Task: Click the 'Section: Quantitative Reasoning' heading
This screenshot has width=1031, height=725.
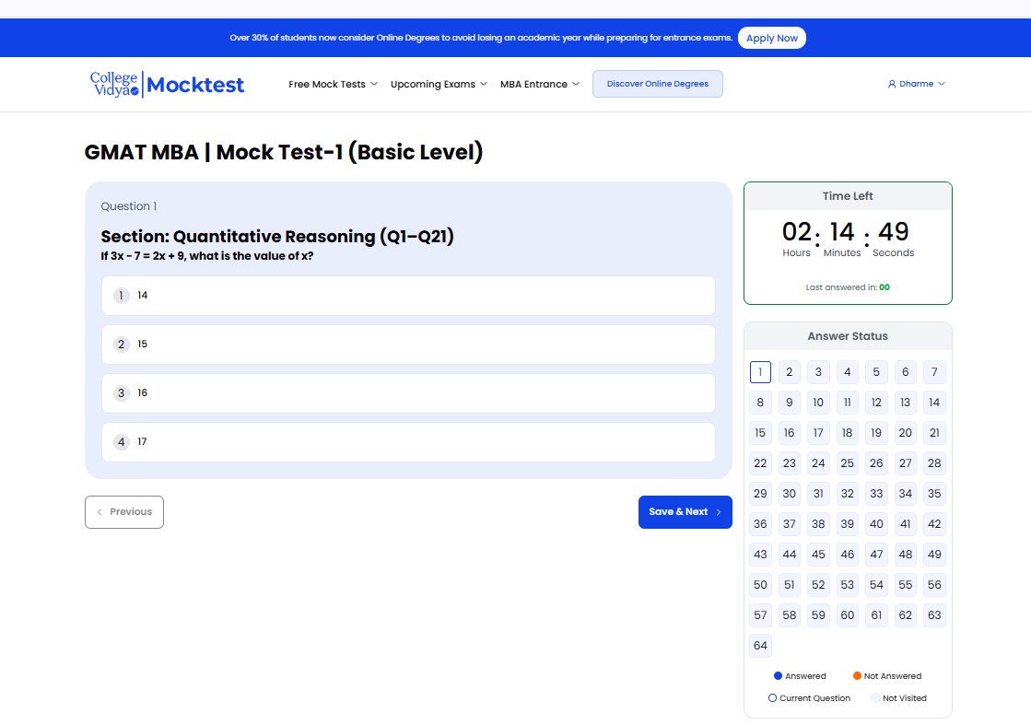Action: (277, 237)
